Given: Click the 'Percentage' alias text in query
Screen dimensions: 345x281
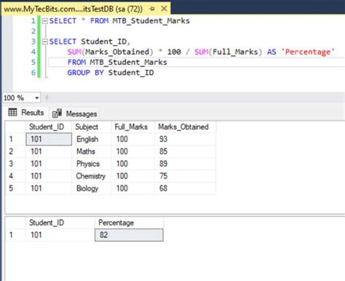Looking at the screenshot, I should click(x=308, y=52).
